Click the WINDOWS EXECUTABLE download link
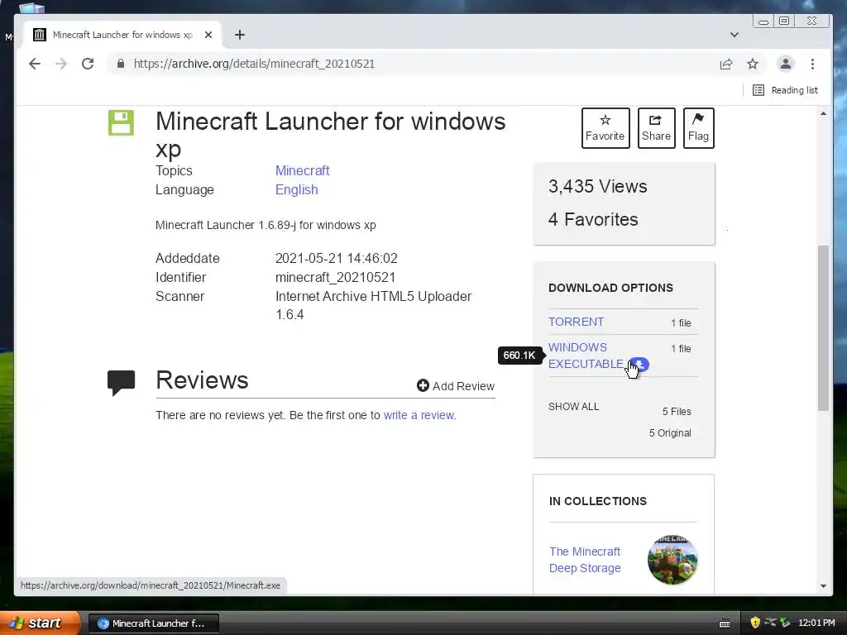 tap(586, 356)
